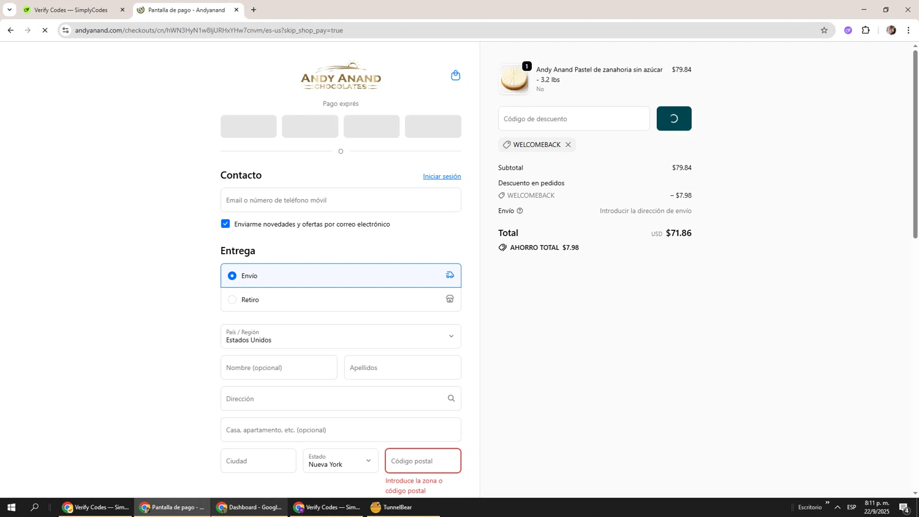Select the Retiro pickup option
The height and width of the screenshot is (517, 919).
(341, 300)
